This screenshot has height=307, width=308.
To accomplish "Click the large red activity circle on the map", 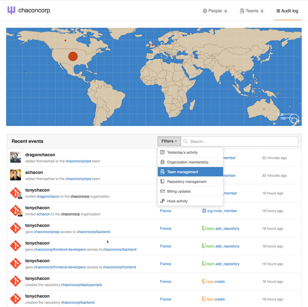I will 73,56.
